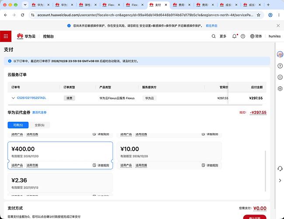Viewport: 284px width, 219px height.
Task: Click 适用范围 on the ¥10.00 voucher
Action: [141, 165]
